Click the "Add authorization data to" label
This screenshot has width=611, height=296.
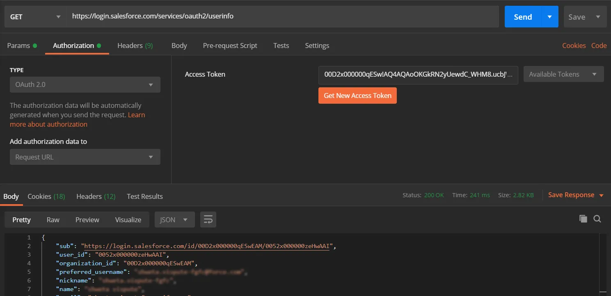coord(48,141)
